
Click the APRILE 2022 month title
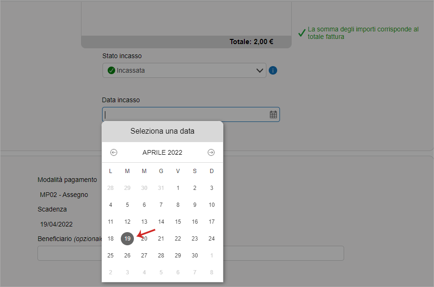coord(162,152)
